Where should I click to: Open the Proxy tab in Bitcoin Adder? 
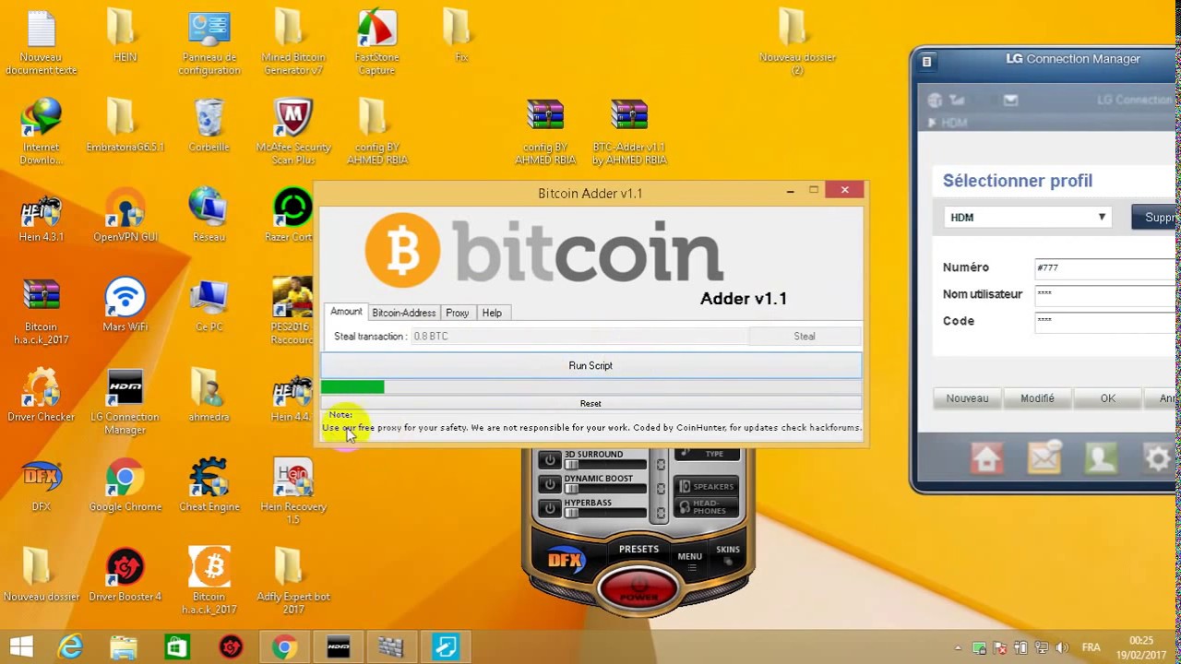coord(457,313)
